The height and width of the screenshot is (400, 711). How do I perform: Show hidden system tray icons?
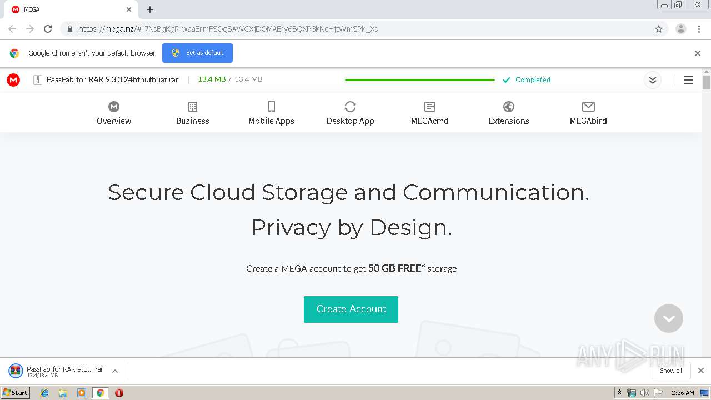(x=619, y=393)
